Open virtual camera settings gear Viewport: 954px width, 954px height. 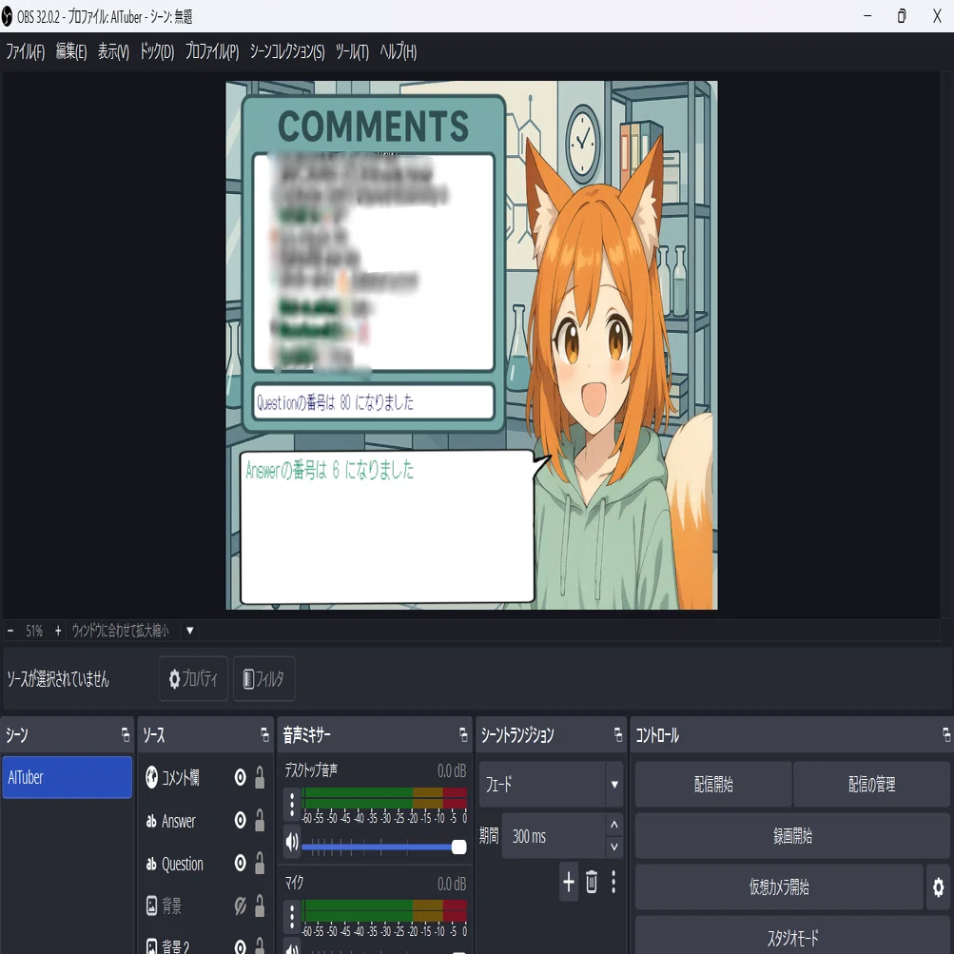938,887
